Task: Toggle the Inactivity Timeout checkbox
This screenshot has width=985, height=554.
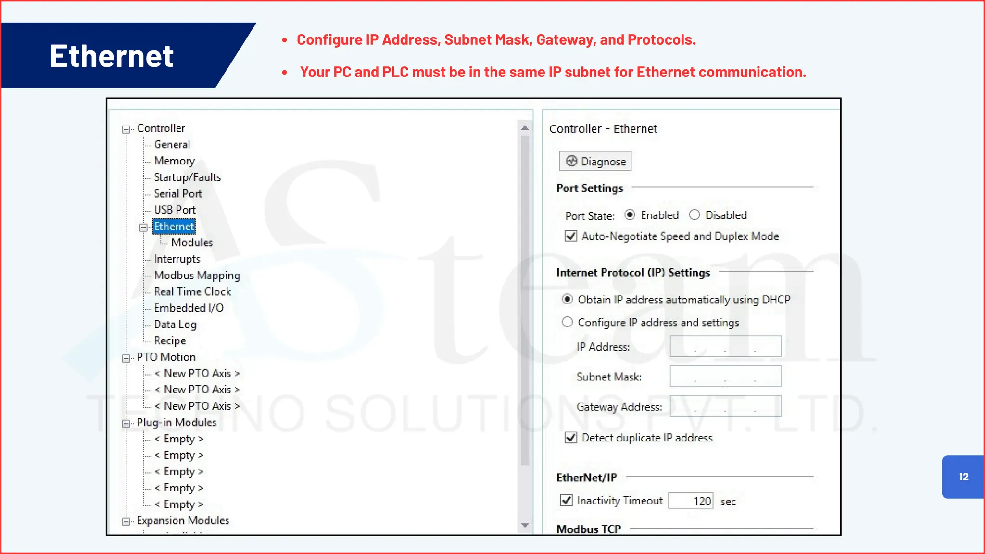Action: coord(567,500)
